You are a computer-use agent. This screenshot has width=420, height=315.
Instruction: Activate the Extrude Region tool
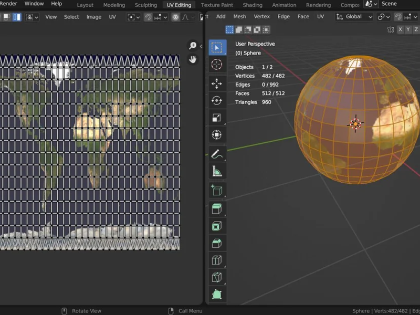217,208
